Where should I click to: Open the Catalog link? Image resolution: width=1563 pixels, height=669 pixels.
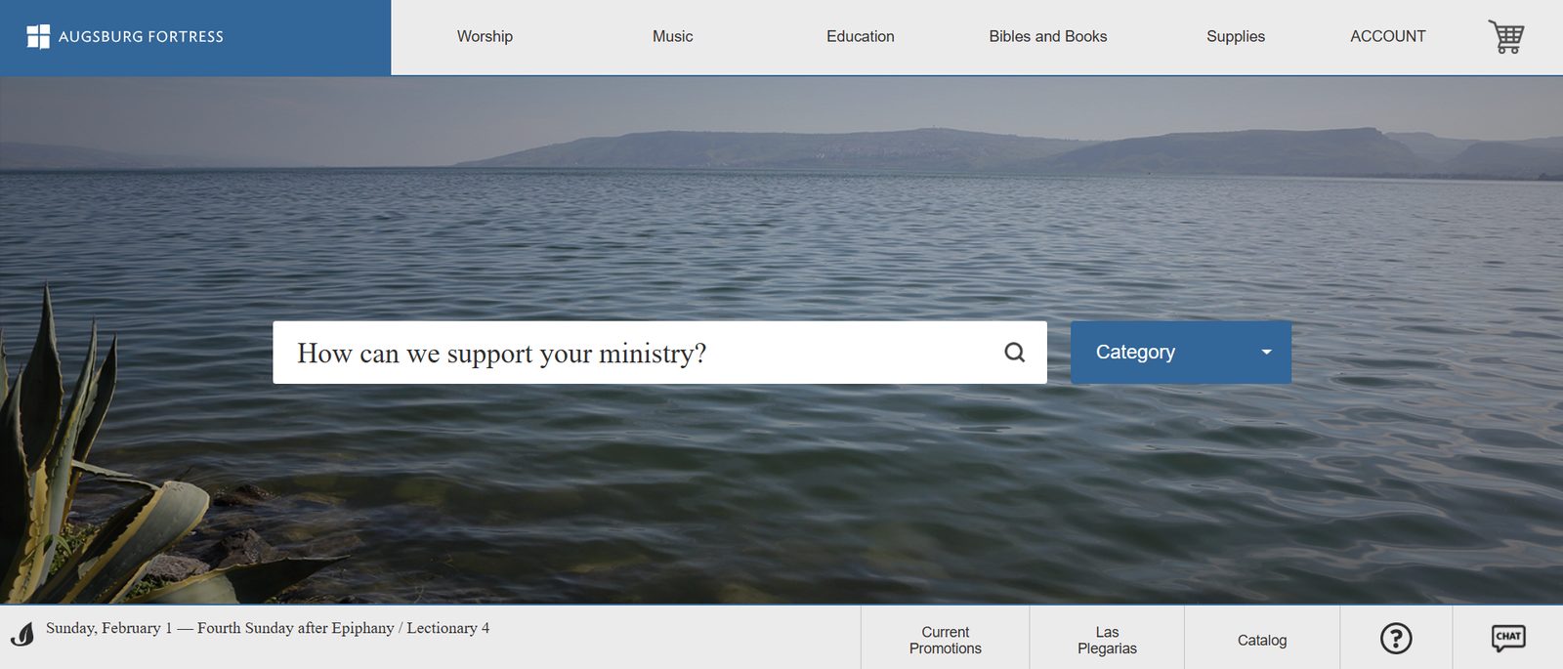coord(1261,640)
